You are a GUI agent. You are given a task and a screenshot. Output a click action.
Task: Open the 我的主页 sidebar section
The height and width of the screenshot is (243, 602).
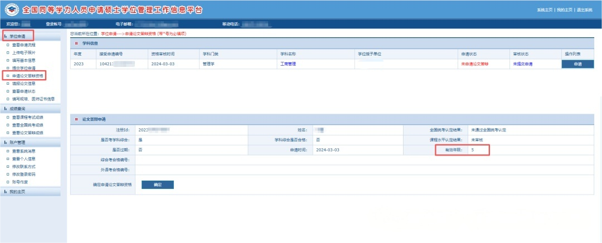pyautogui.click(x=17, y=191)
